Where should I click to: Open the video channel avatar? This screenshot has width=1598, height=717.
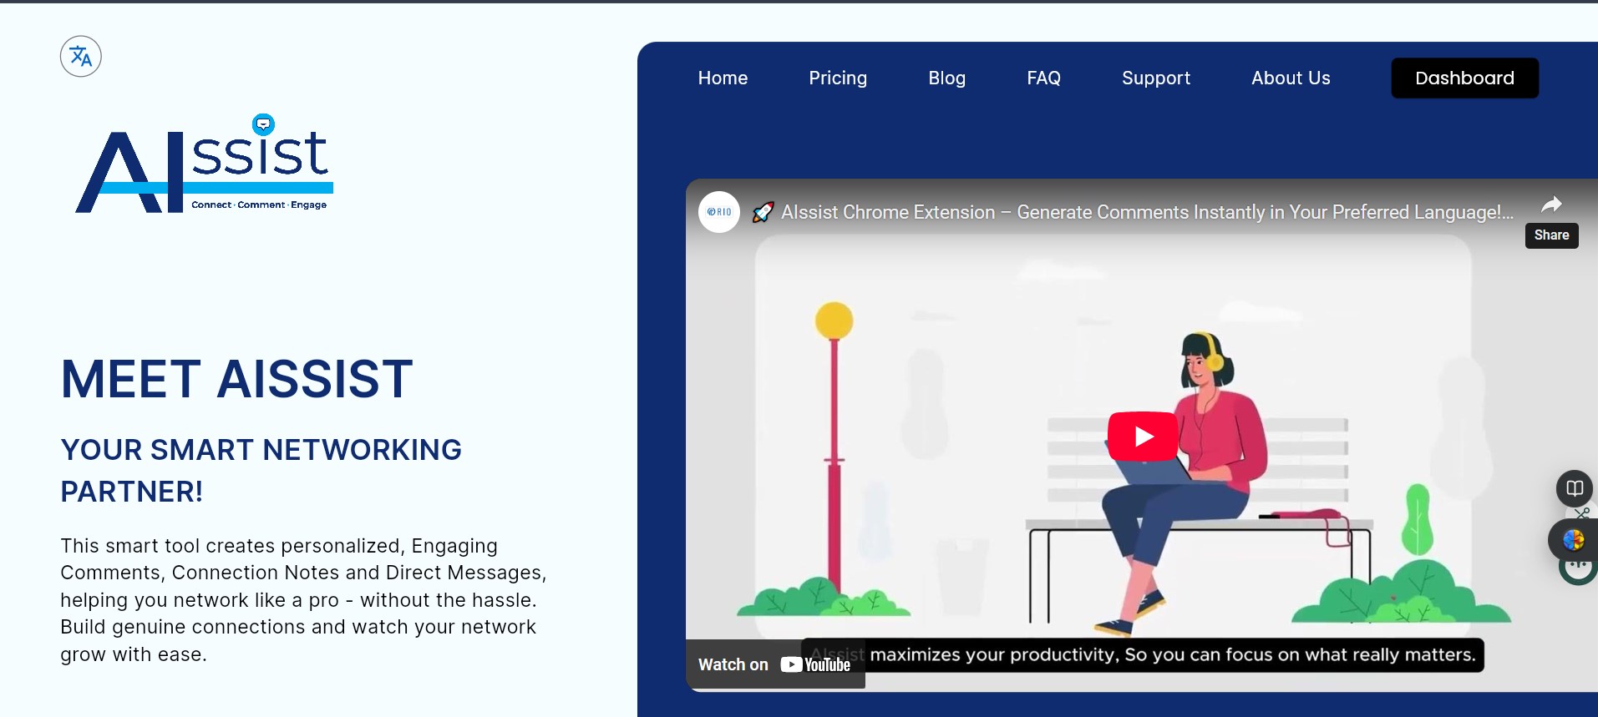click(x=719, y=212)
